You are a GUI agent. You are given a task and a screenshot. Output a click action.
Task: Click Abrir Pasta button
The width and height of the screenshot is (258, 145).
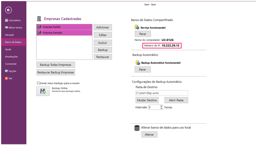click(176, 100)
